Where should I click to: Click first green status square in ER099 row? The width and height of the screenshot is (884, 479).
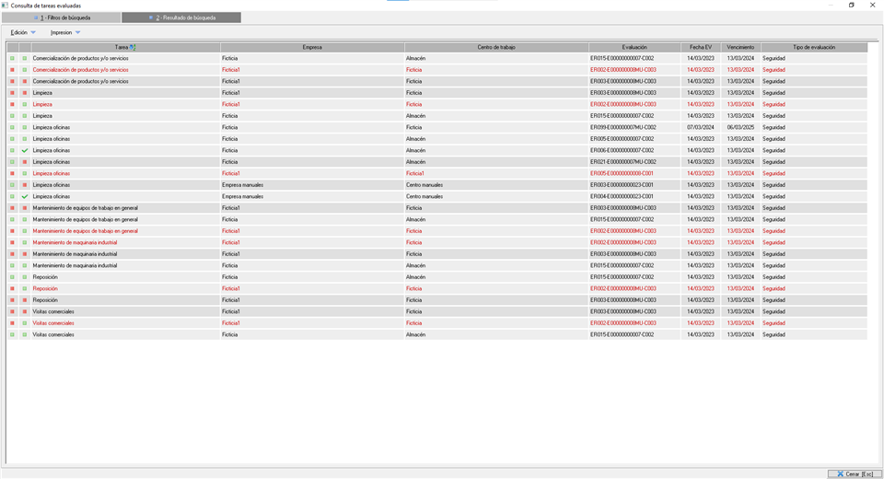coord(12,127)
